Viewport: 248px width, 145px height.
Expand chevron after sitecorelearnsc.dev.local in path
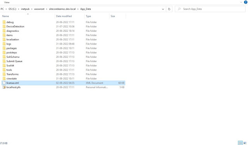[78, 9]
